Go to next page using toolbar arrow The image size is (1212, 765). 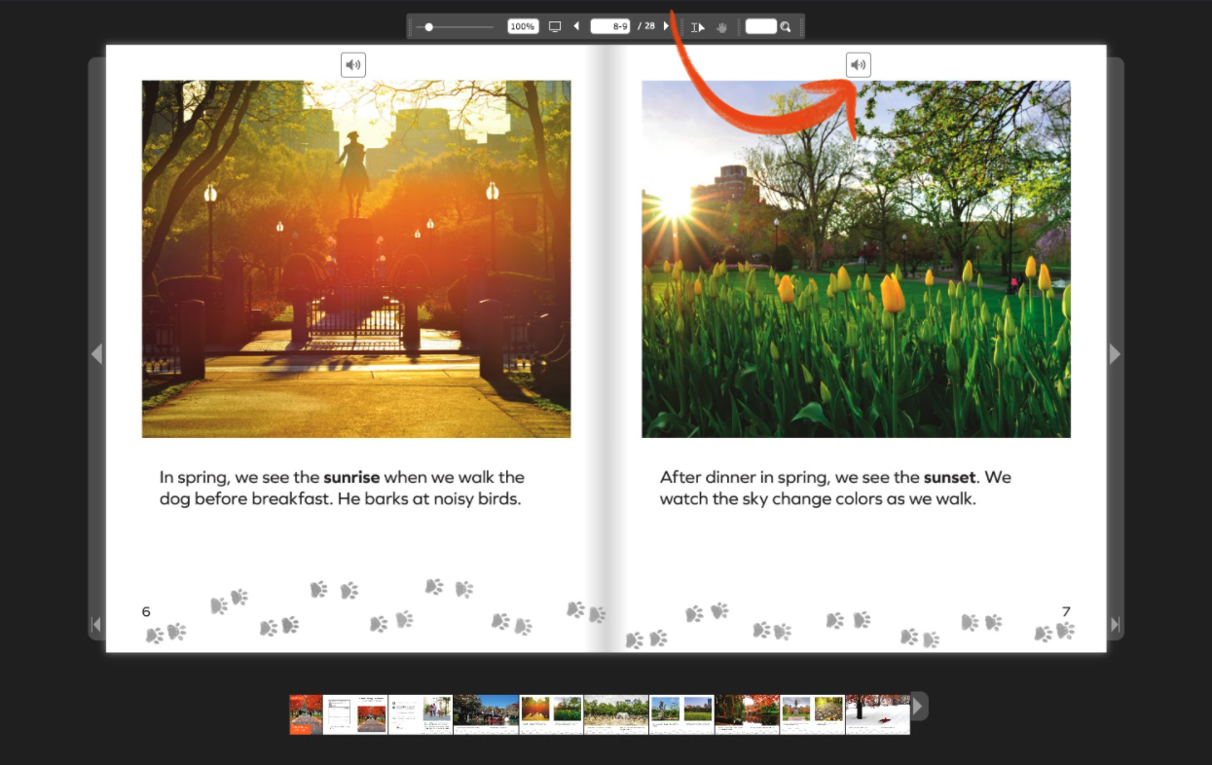click(666, 26)
